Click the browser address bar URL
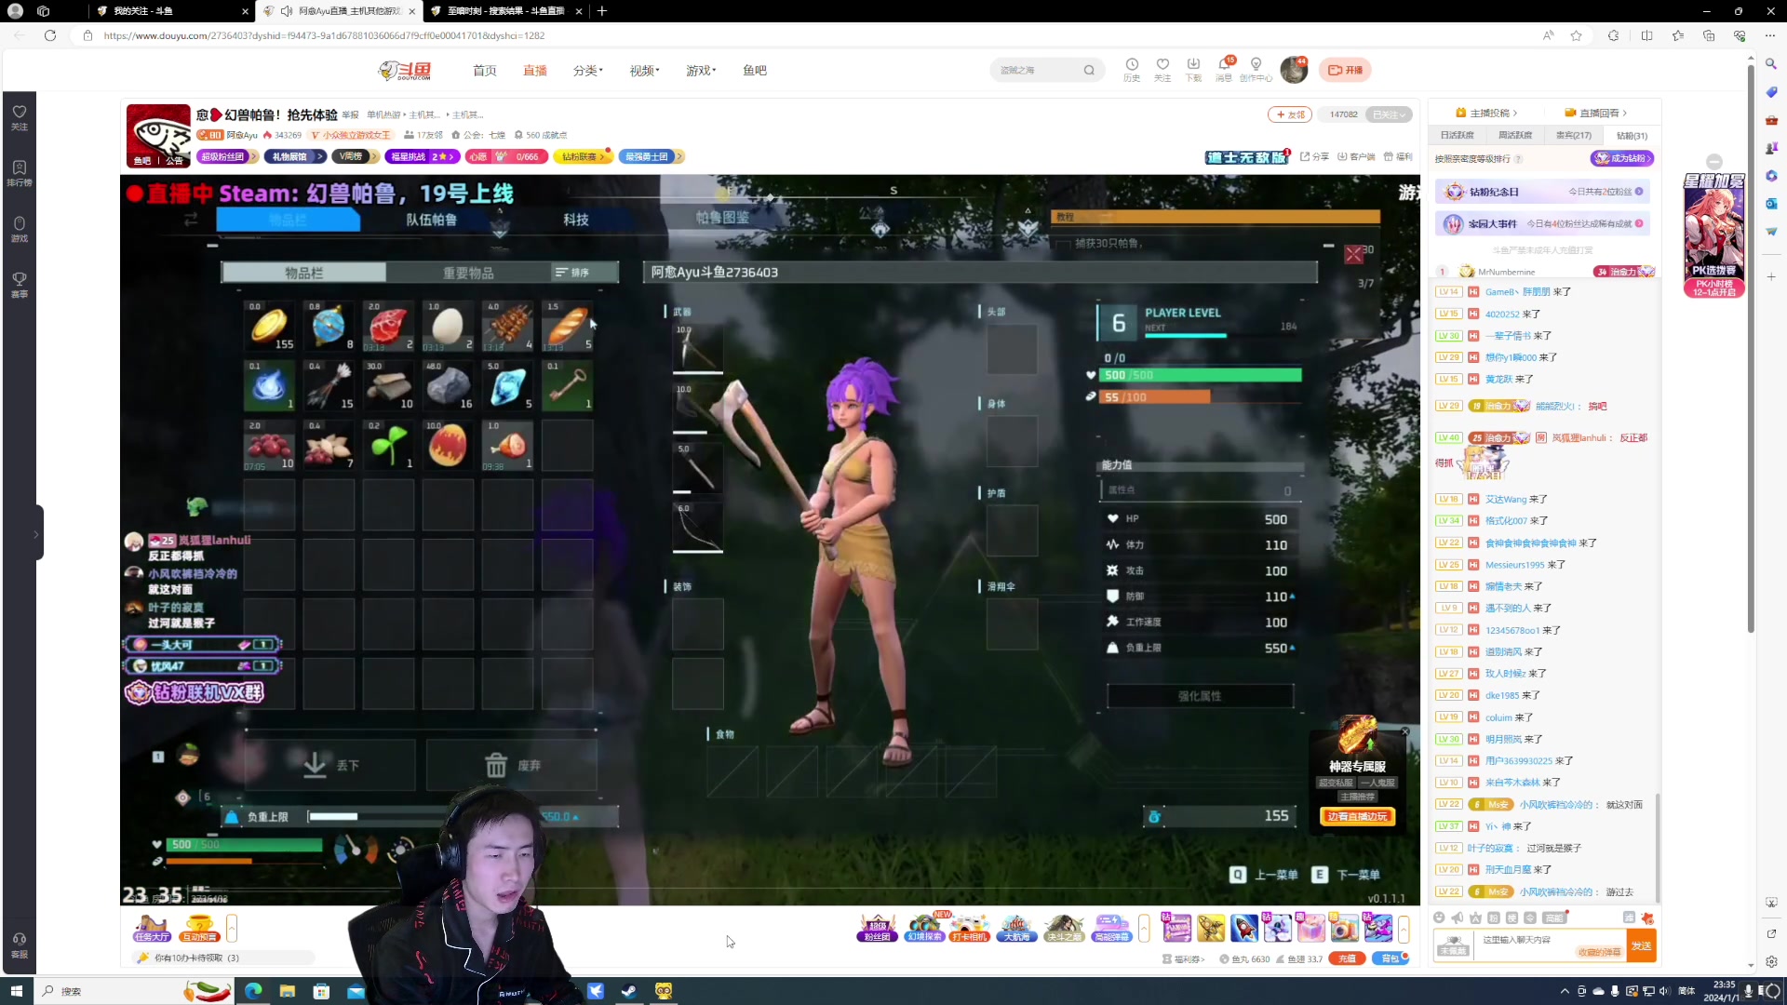Screen dimensions: 1787x1005 tap(324, 35)
